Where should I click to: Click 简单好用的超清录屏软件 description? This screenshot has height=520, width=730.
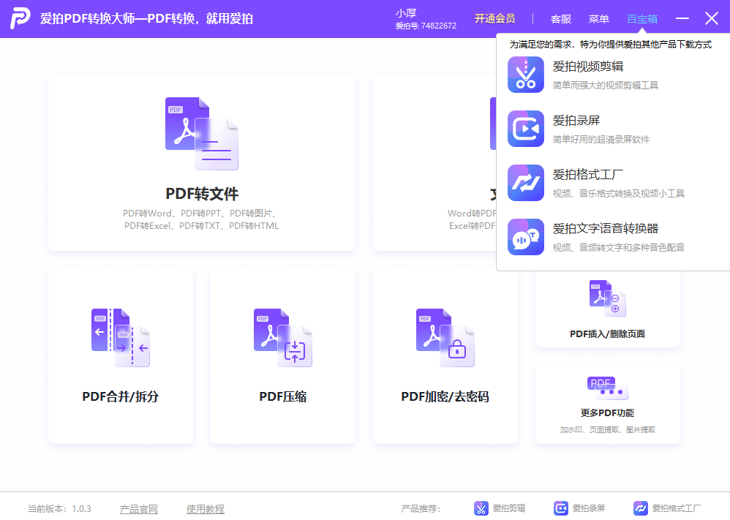pyautogui.click(x=601, y=139)
